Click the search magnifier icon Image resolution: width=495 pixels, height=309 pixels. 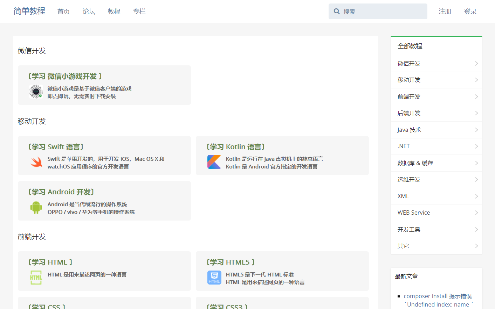coord(337,11)
